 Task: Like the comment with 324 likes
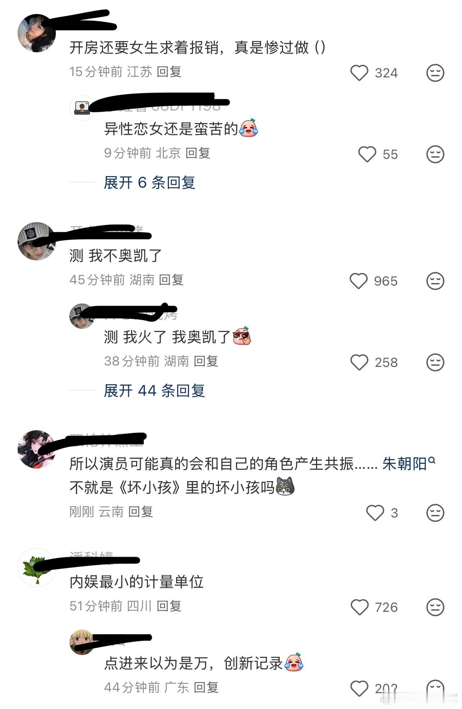tap(359, 73)
